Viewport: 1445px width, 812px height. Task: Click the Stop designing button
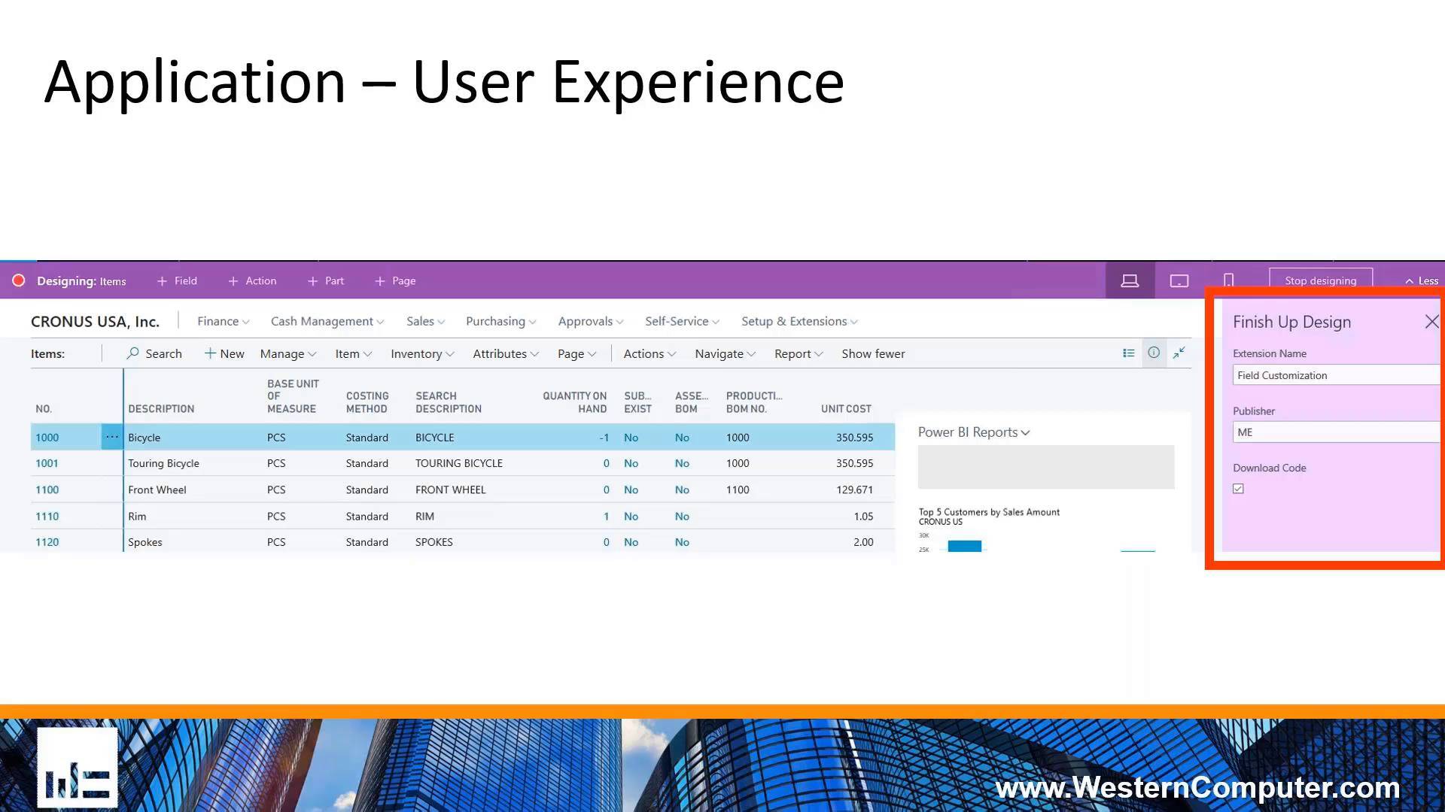(x=1320, y=280)
